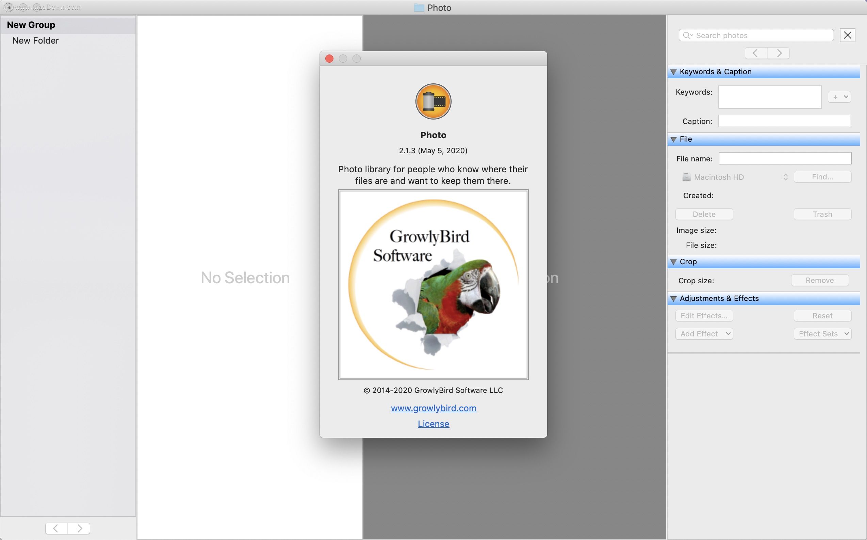Image resolution: width=867 pixels, height=540 pixels.
Task: Go to next photo in the inspector panel
Action: pyautogui.click(x=779, y=53)
